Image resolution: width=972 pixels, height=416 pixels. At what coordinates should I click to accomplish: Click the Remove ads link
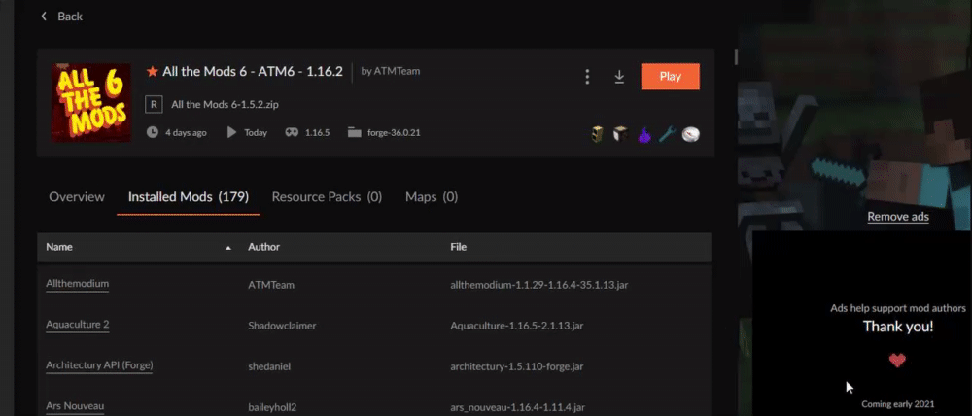click(x=897, y=217)
